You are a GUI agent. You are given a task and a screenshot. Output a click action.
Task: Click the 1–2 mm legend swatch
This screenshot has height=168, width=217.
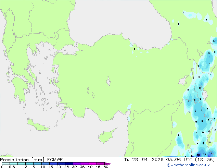pyautogui.click(x=22, y=164)
